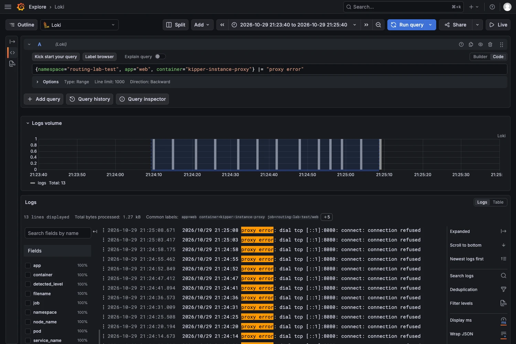Open the content outline side icon
Viewport: 516px width, 344px height.
tap(12, 42)
